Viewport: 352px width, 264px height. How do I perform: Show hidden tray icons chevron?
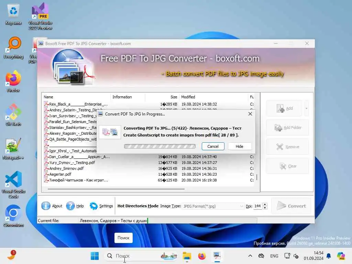(250, 256)
